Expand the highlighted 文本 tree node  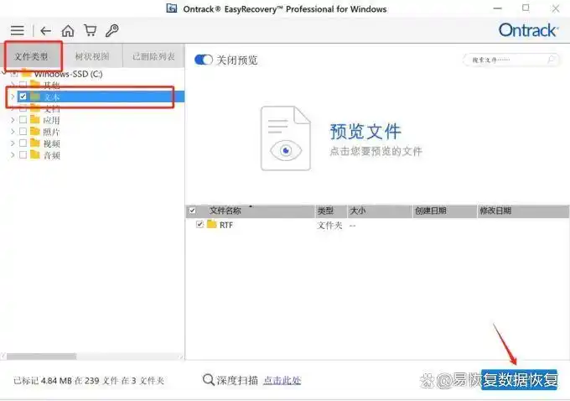[x=13, y=96]
